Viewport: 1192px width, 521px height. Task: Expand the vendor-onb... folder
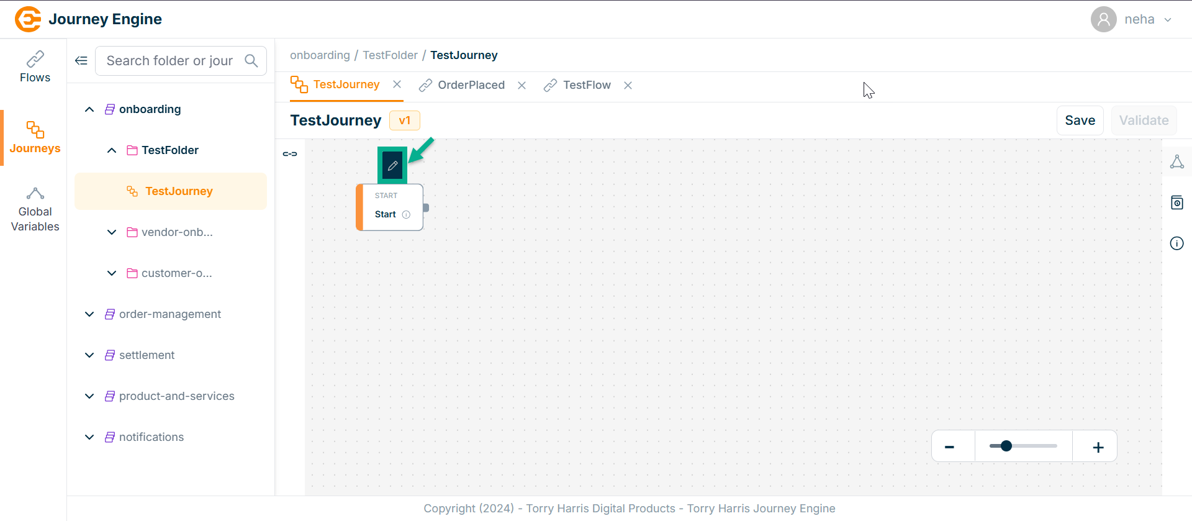pyautogui.click(x=112, y=232)
